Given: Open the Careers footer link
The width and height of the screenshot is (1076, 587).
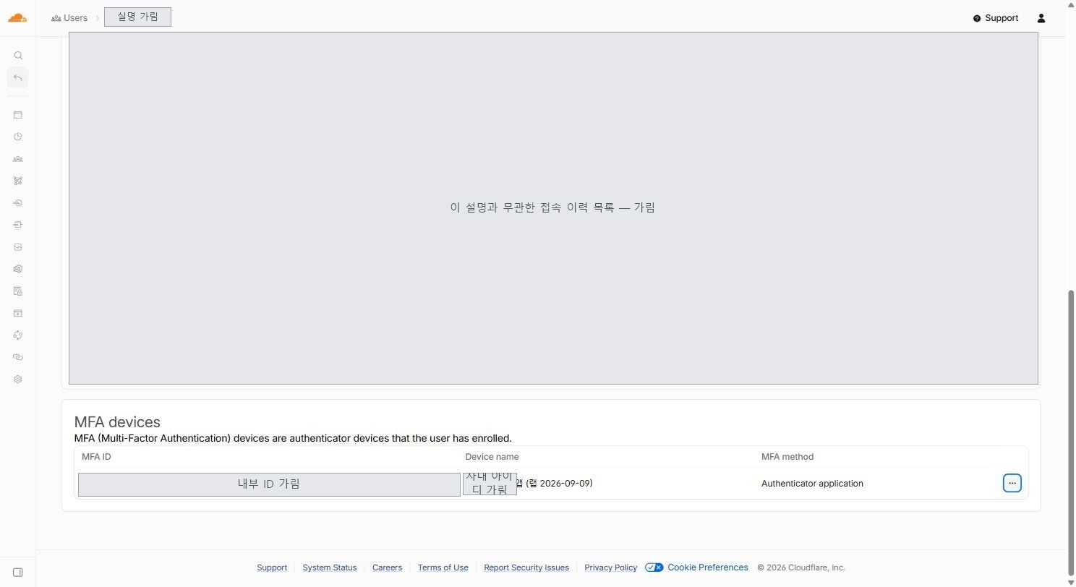Looking at the screenshot, I should click(387, 567).
